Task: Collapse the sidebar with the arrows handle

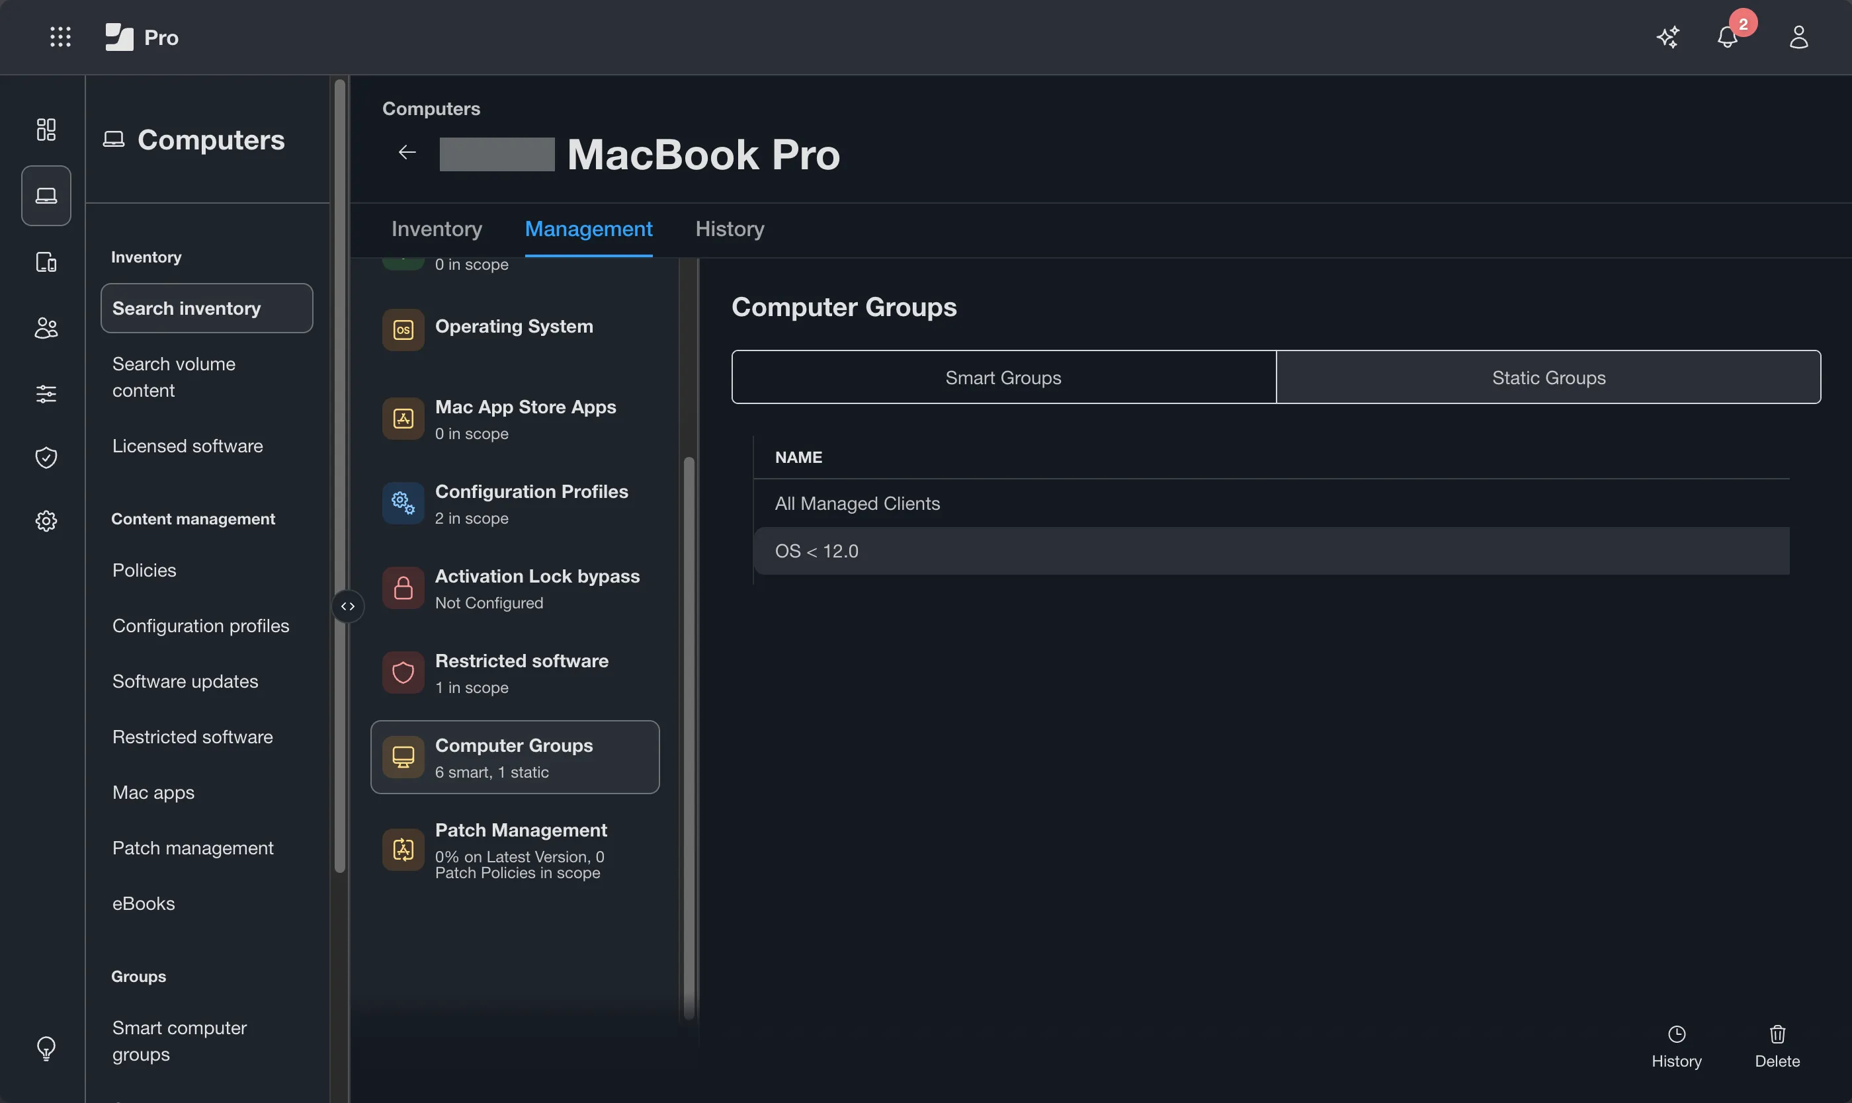Action: click(348, 606)
